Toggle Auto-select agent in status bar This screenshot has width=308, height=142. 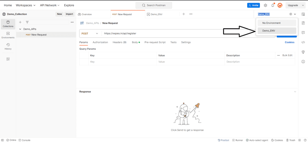[x=257, y=140]
